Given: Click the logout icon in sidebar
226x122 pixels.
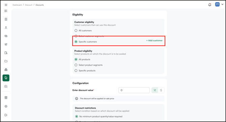Looking at the screenshot, I should tap(6, 115).
